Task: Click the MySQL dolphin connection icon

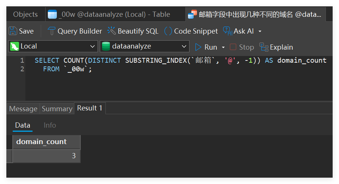Action: [15, 46]
